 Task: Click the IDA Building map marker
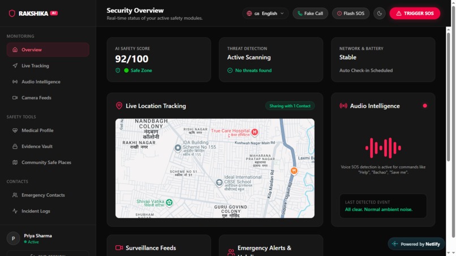(x=178, y=148)
